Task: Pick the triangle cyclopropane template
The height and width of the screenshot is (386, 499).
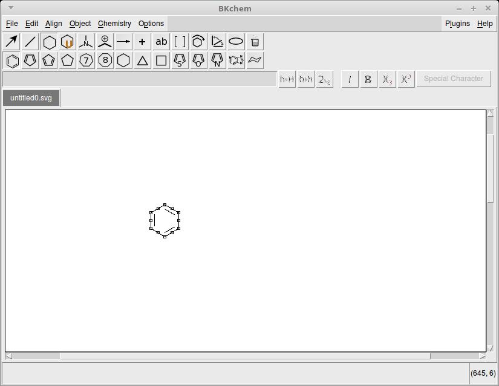Action: (x=142, y=61)
